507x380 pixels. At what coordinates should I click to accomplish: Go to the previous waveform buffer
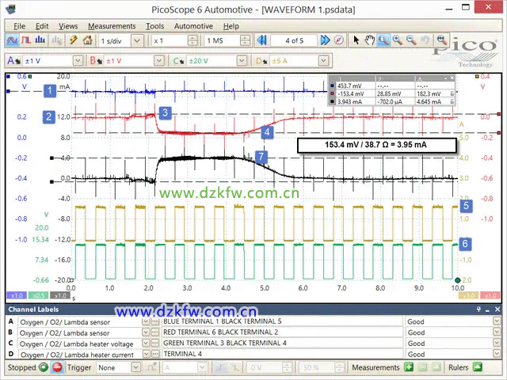point(261,40)
